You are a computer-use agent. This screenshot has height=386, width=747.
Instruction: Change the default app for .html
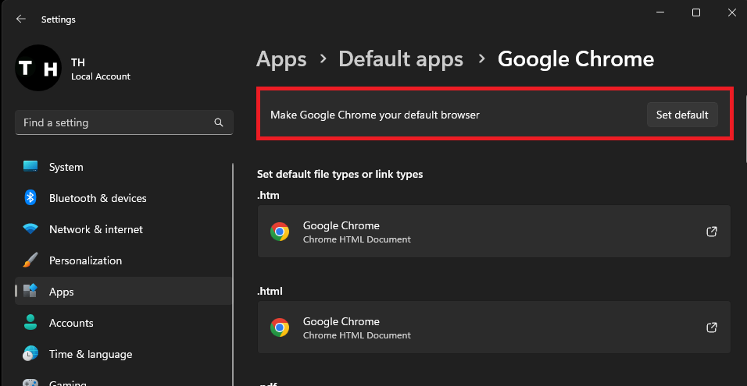pyautogui.click(x=494, y=328)
